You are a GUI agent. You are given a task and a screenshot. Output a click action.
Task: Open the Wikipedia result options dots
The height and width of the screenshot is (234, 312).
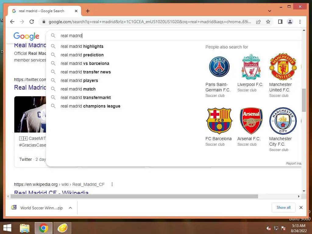coord(112,184)
